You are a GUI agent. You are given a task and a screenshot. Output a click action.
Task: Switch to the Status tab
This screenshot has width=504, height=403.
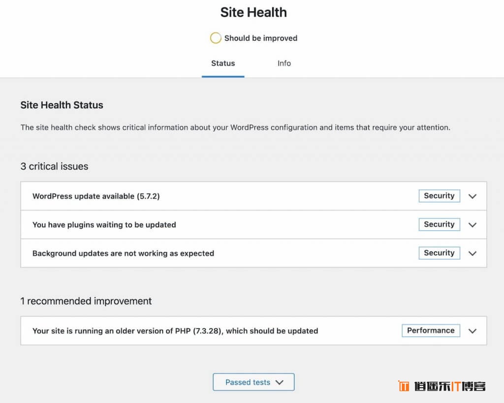223,63
